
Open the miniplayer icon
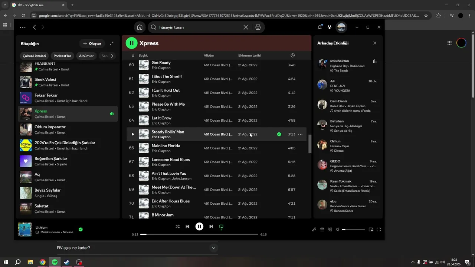point(371,230)
